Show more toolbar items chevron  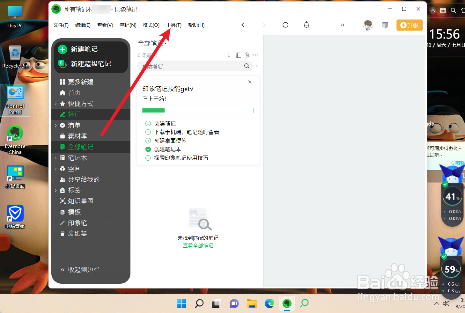point(343,25)
